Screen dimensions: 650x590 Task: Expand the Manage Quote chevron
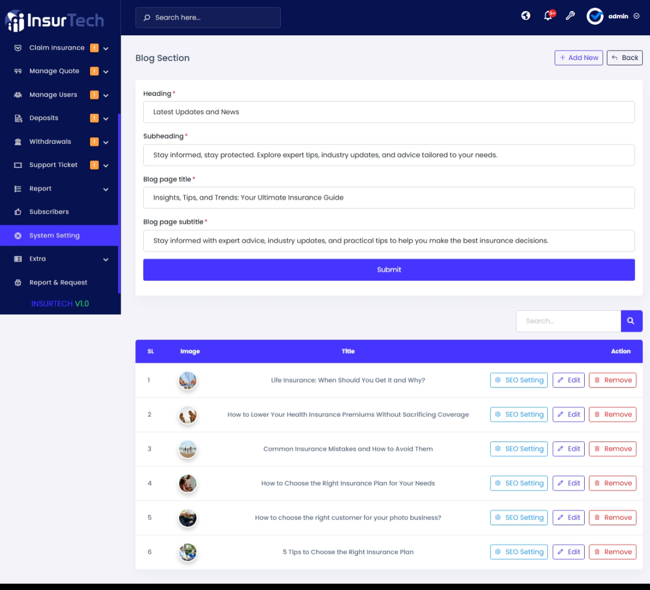click(106, 72)
